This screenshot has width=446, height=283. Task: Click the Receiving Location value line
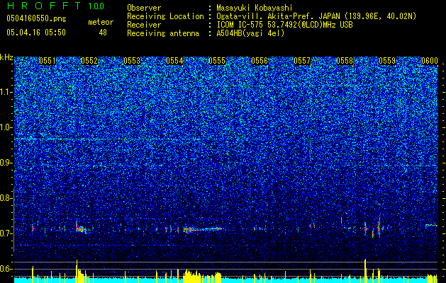pos(316,16)
